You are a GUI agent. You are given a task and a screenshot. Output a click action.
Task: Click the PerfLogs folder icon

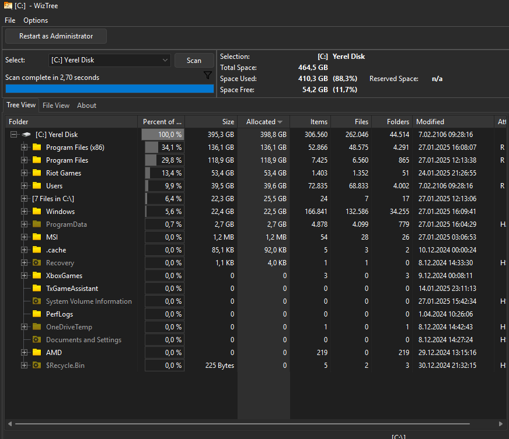pyautogui.click(x=37, y=314)
